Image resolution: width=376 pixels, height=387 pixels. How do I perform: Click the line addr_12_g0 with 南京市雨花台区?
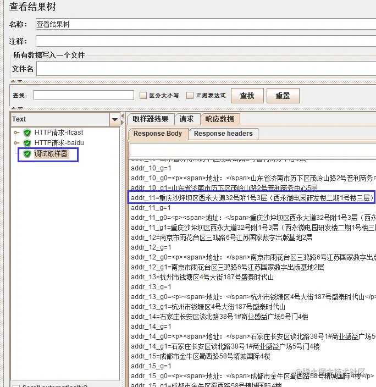(253, 257)
